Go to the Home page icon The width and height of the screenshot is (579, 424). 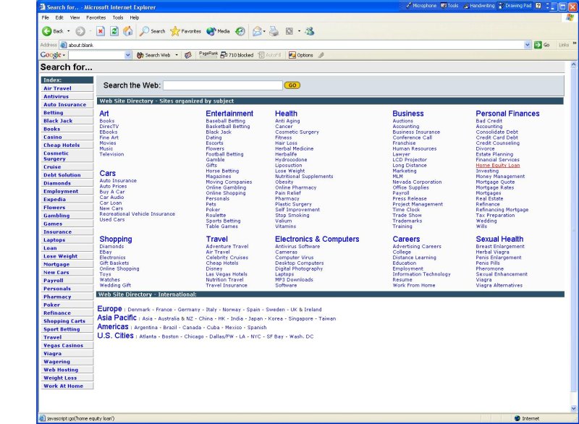point(128,31)
